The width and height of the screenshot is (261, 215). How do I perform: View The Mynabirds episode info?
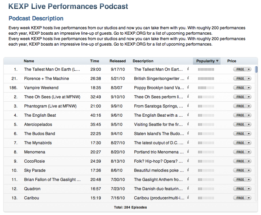[x=188, y=142]
